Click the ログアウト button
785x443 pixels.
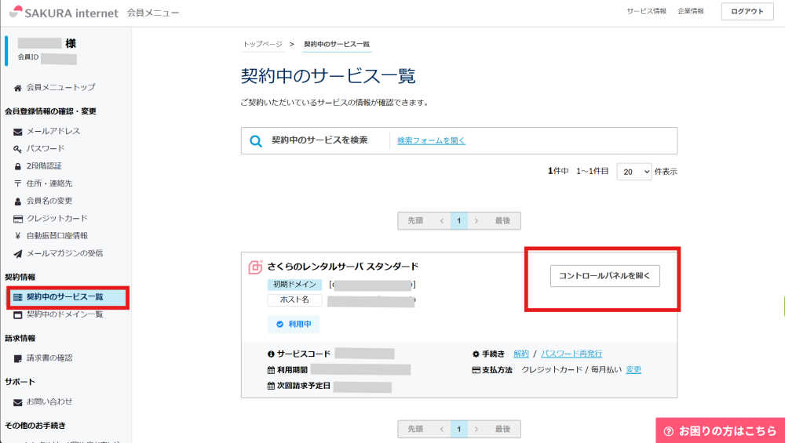tap(747, 12)
